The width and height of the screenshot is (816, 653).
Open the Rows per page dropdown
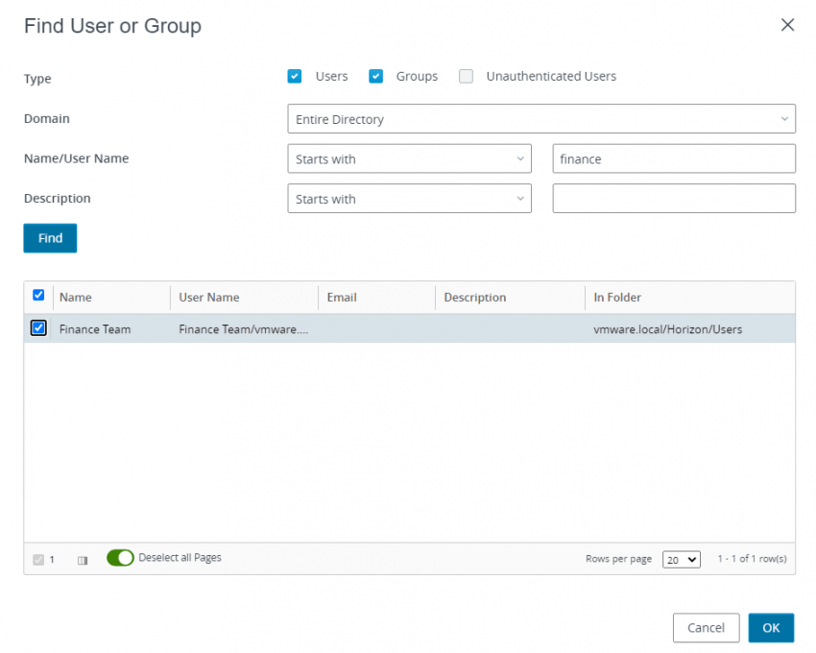pyautogui.click(x=681, y=559)
